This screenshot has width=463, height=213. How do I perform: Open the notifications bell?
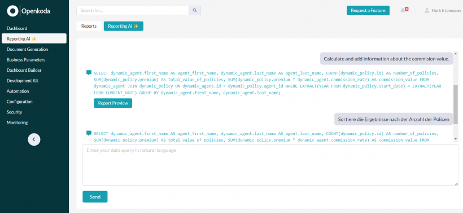click(x=403, y=11)
